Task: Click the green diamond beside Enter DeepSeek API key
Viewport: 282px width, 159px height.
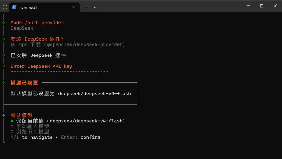Action: point(4,66)
